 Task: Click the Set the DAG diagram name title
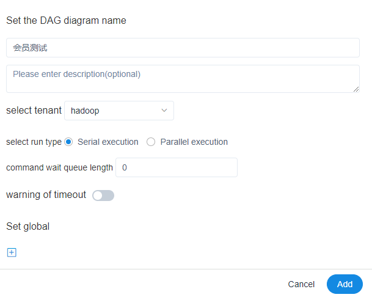[66, 20]
